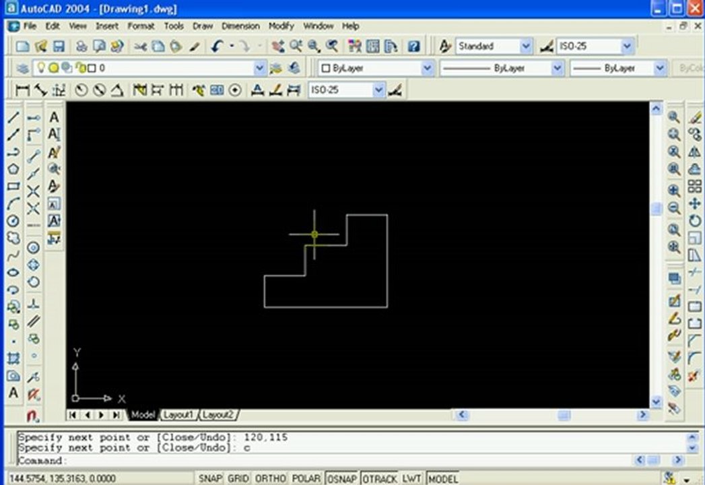Click the Radius Dimension tool
Image resolution: width=705 pixels, height=485 pixels.
point(81,90)
